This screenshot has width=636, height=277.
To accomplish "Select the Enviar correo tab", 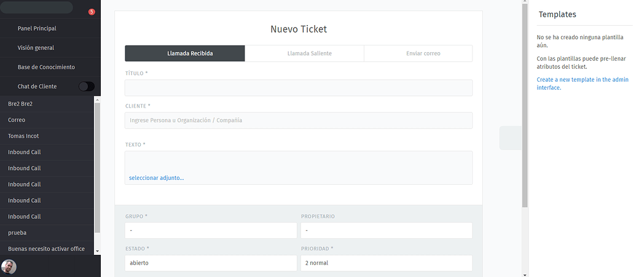I will tap(423, 53).
